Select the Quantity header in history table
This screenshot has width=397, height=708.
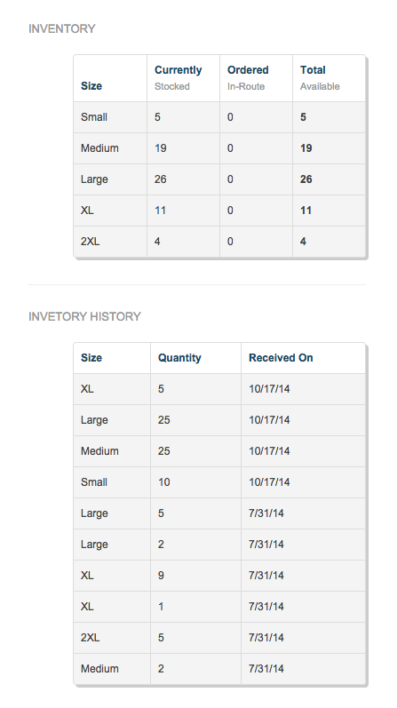coord(195,358)
